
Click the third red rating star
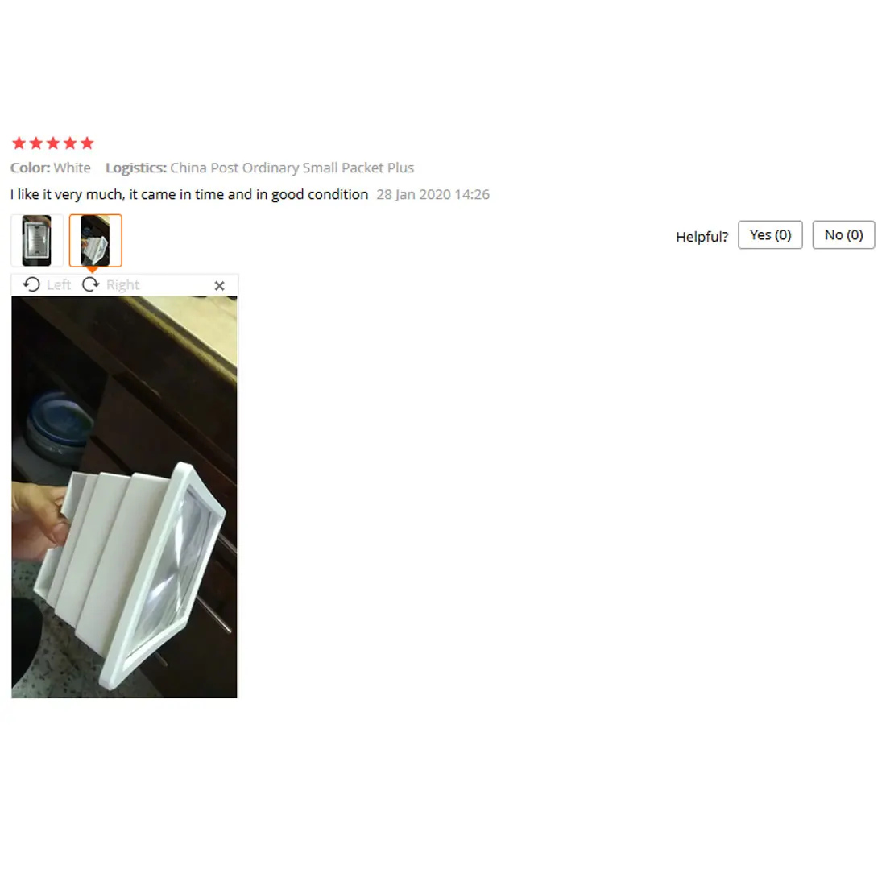click(53, 143)
